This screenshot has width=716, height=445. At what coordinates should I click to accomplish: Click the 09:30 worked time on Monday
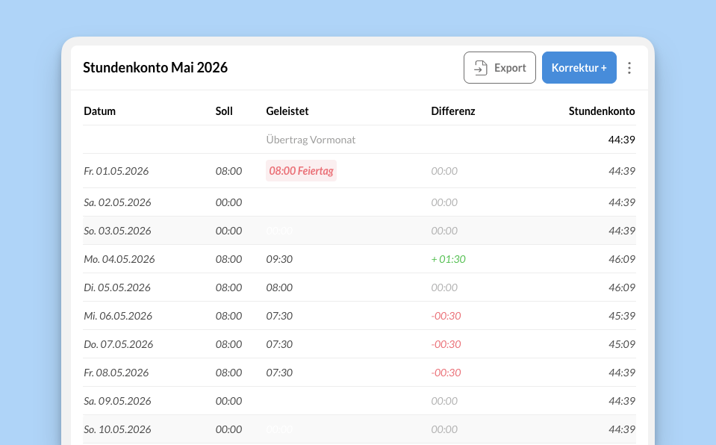pos(279,259)
